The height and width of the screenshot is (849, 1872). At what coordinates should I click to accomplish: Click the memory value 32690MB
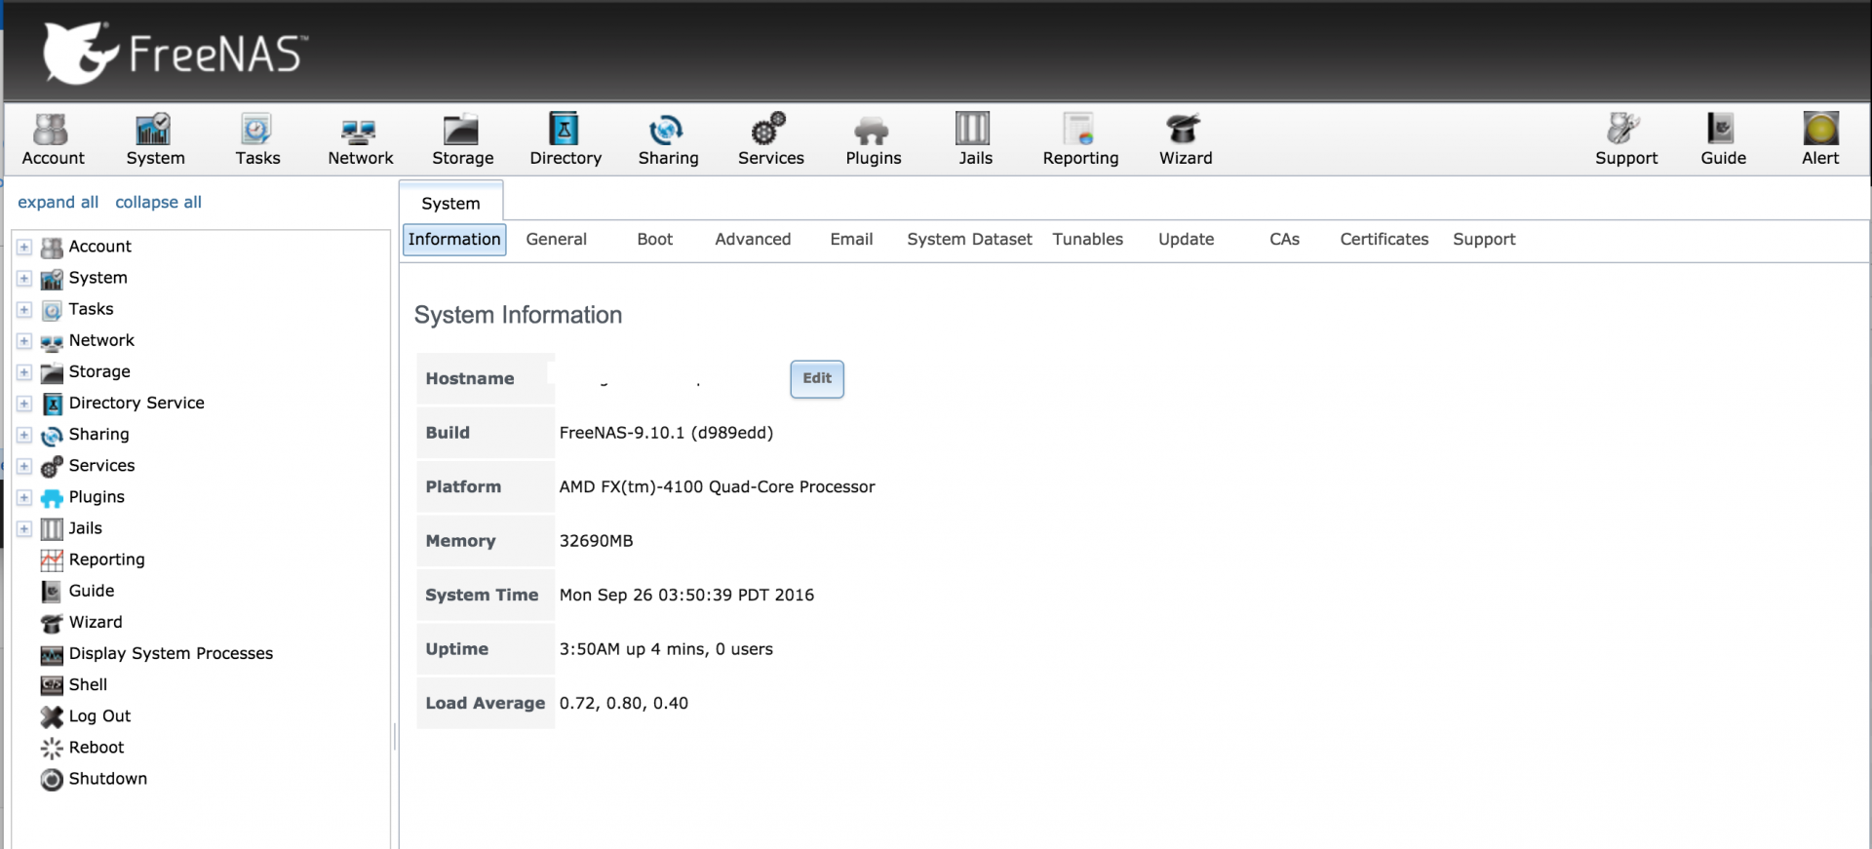click(596, 541)
